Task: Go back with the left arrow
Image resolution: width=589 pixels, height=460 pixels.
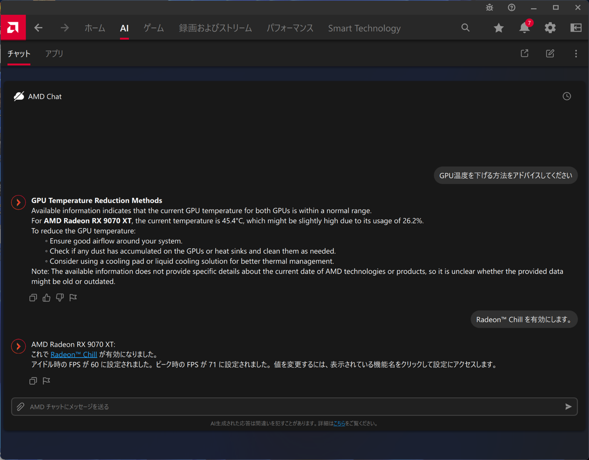Action: coord(38,28)
